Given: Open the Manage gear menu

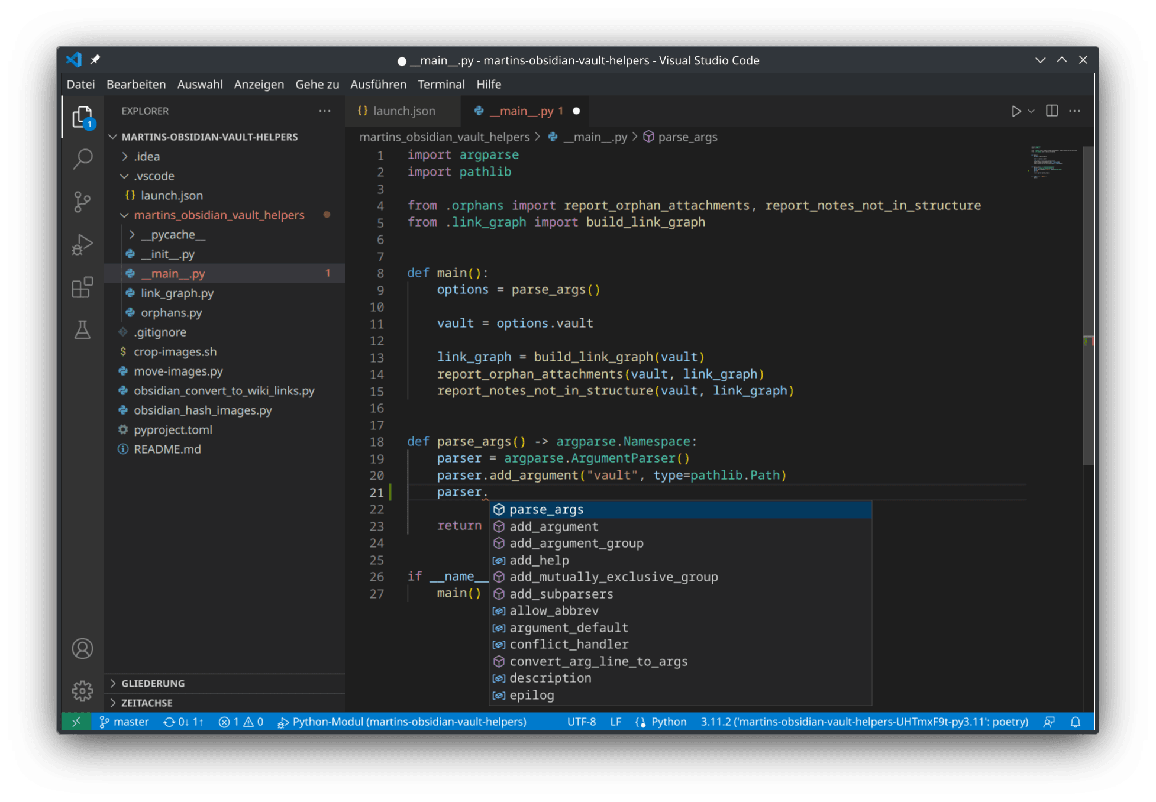Looking at the screenshot, I should point(83,691).
